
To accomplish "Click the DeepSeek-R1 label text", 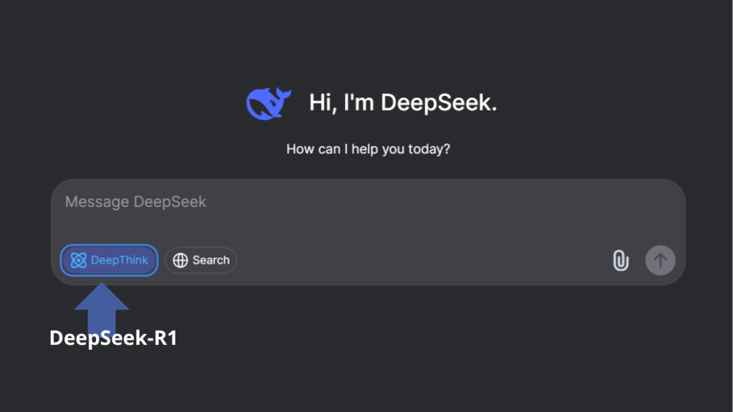I will [x=113, y=338].
